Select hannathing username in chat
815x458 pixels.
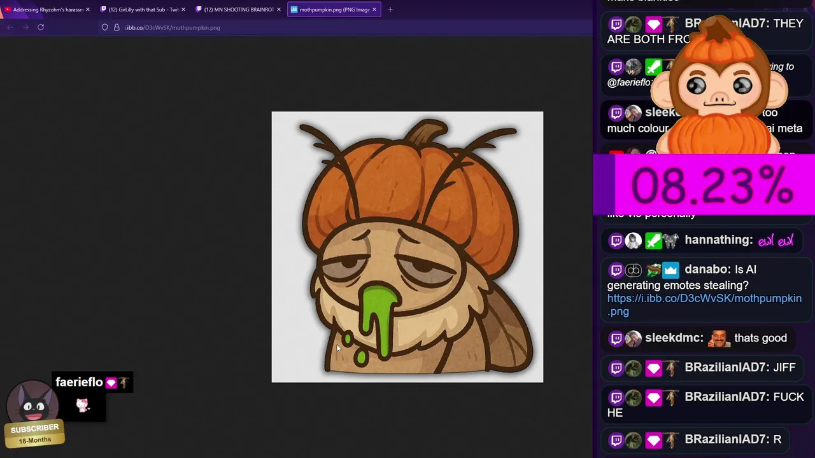718,240
